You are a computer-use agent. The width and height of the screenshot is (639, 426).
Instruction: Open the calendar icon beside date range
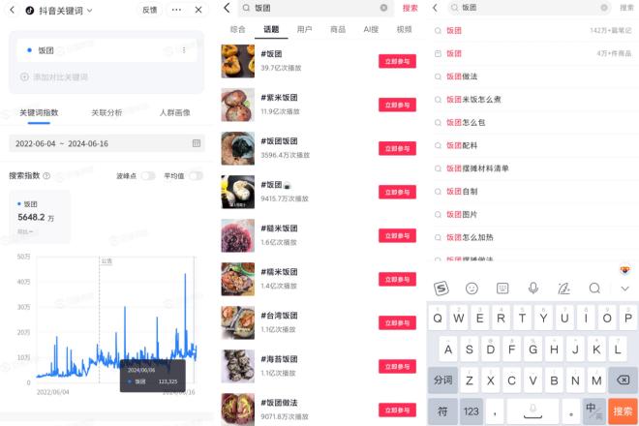pyautogui.click(x=197, y=143)
